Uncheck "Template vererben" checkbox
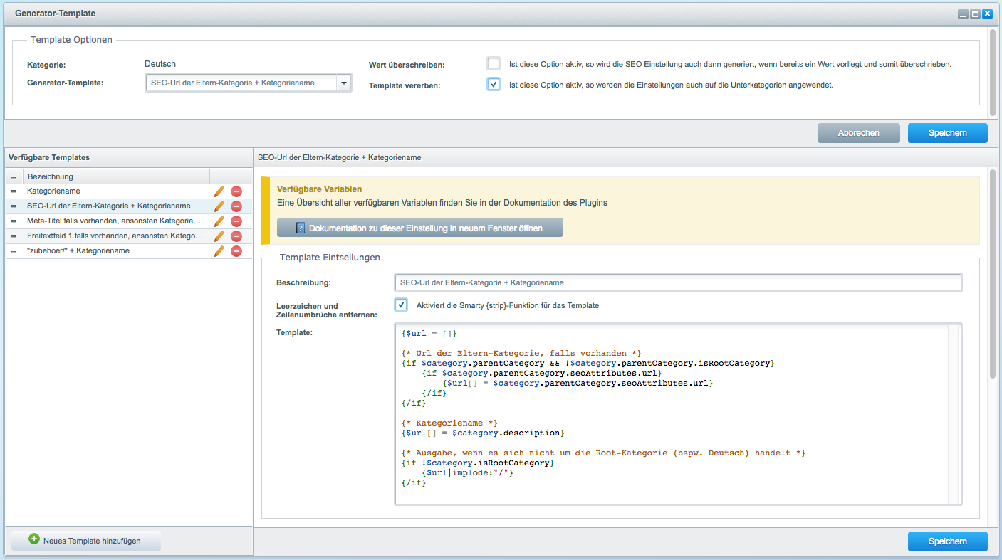Screen dimensions: 1002x560 494,84
